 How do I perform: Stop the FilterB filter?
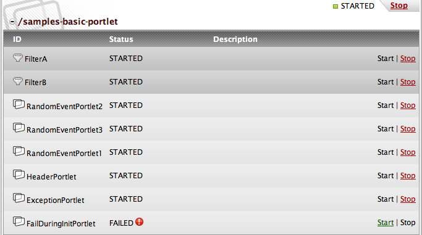point(408,82)
